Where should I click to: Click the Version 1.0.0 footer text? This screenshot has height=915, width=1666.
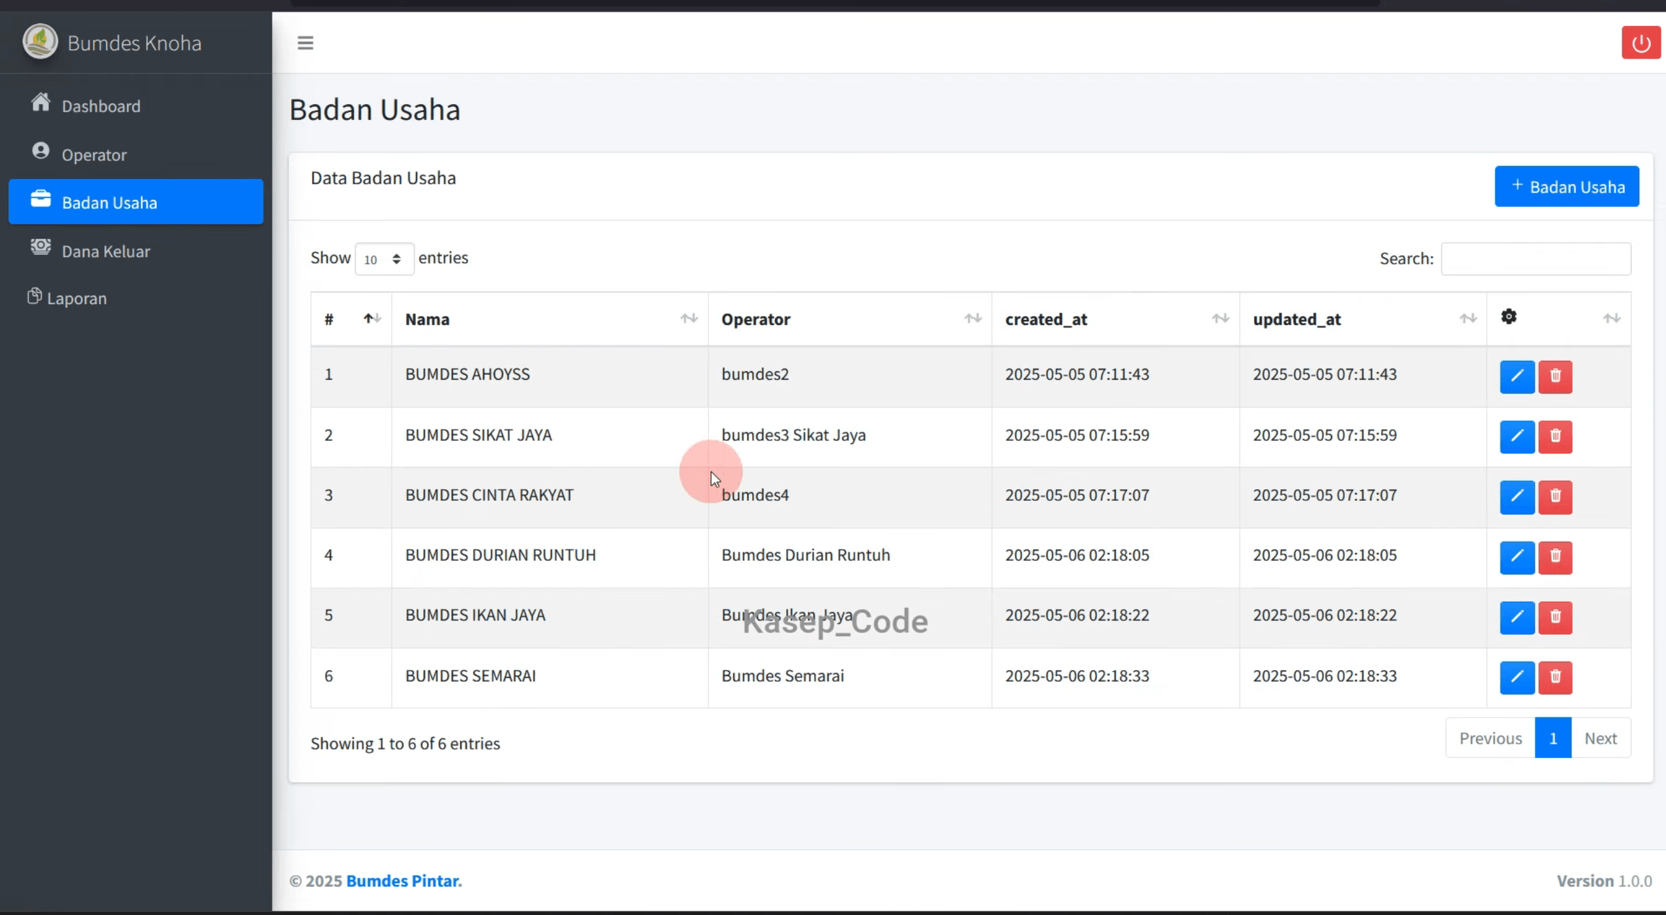(1604, 880)
